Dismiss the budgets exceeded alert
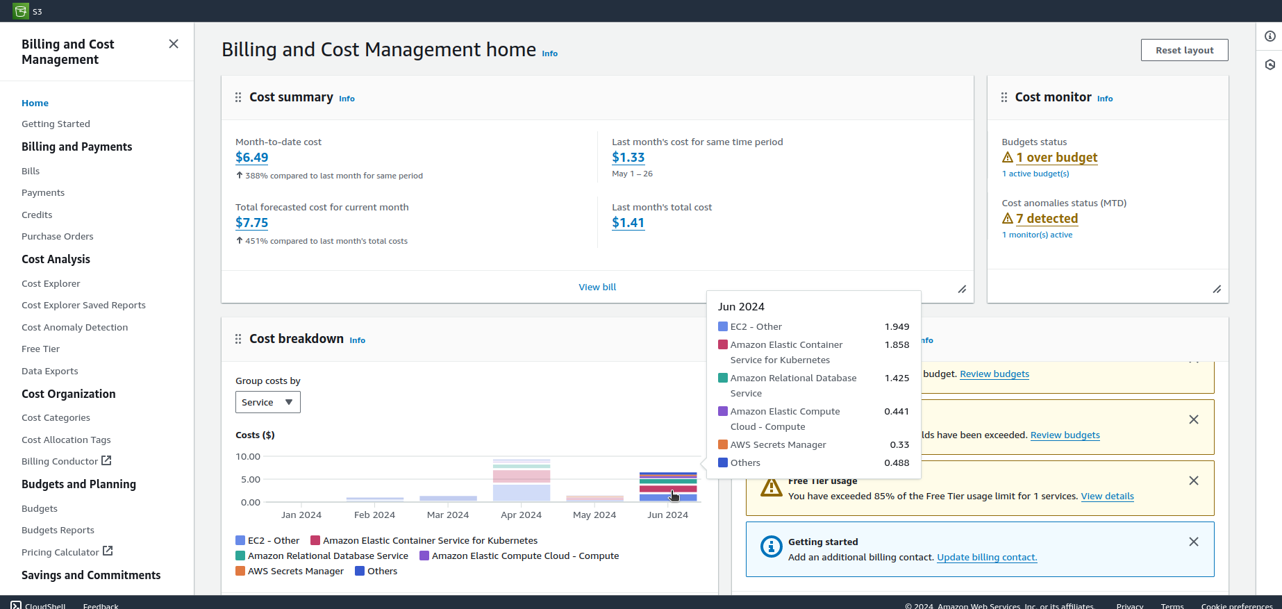 pos(1194,419)
